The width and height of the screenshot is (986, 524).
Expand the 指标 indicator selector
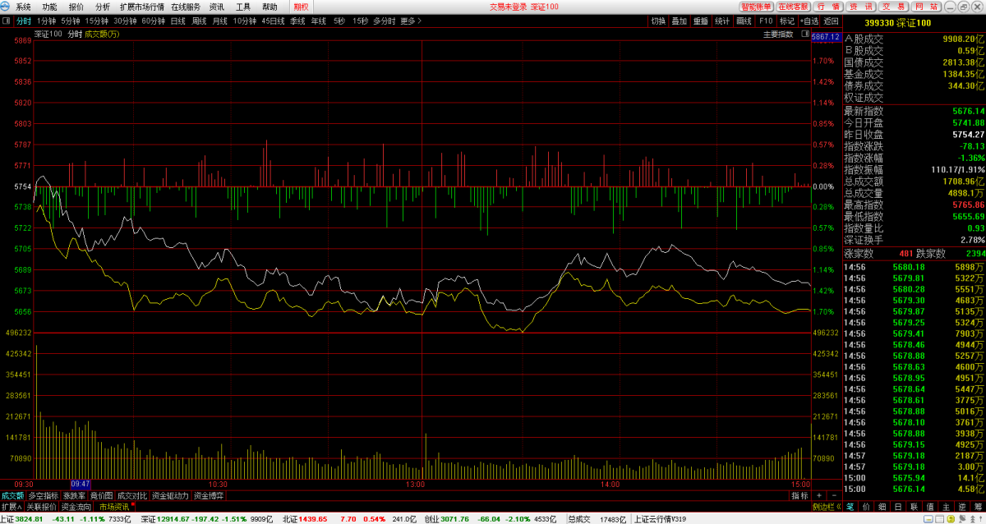click(x=799, y=496)
